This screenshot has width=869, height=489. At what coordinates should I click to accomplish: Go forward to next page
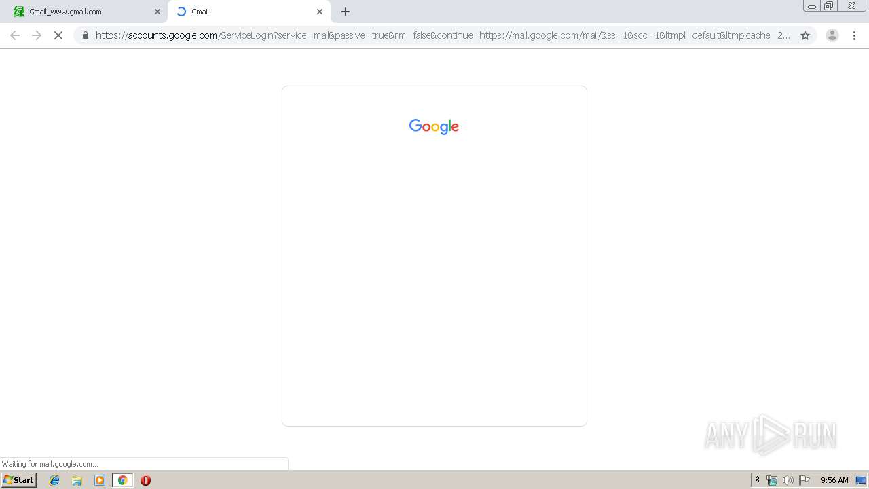point(37,35)
